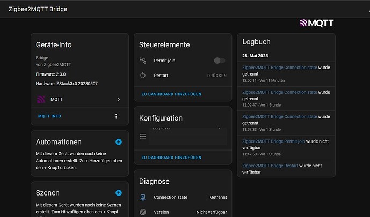Open Zigbee2MQTT Bridge Permit join log link
Screen dimensions: 370x217
click(x=273, y=141)
